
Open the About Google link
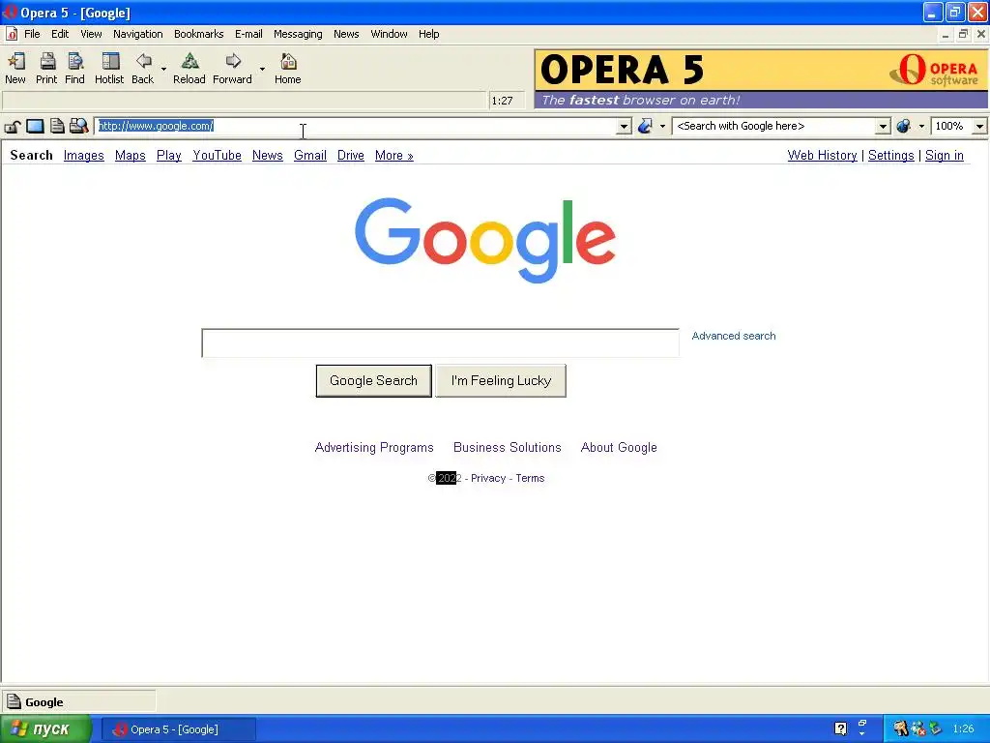point(619,447)
